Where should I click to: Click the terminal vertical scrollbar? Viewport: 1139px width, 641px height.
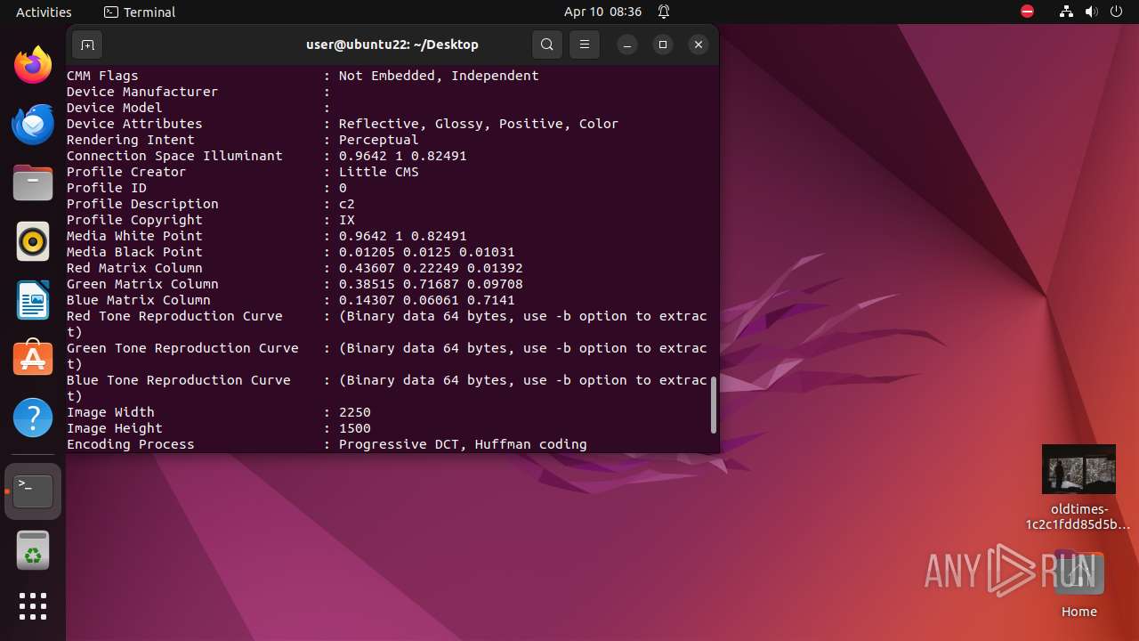713,405
